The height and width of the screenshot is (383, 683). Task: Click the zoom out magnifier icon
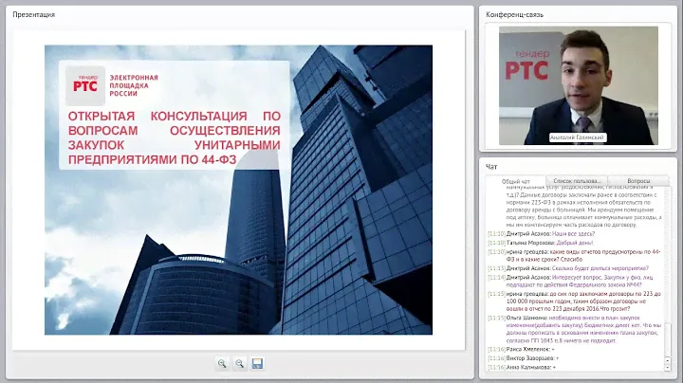click(x=240, y=363)
